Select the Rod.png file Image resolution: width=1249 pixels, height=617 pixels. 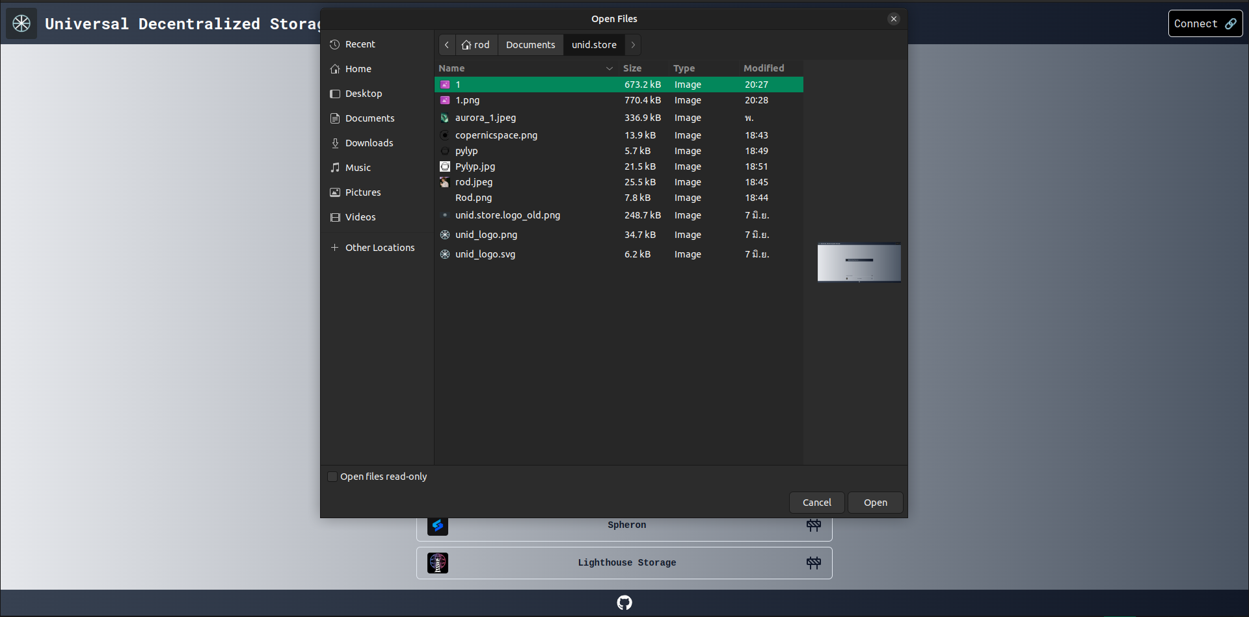(x=619, y=198)
